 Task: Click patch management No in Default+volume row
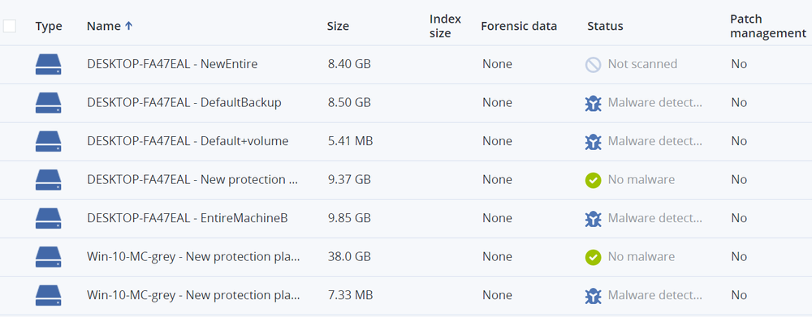pyautogui.click(x=739, y=141)
